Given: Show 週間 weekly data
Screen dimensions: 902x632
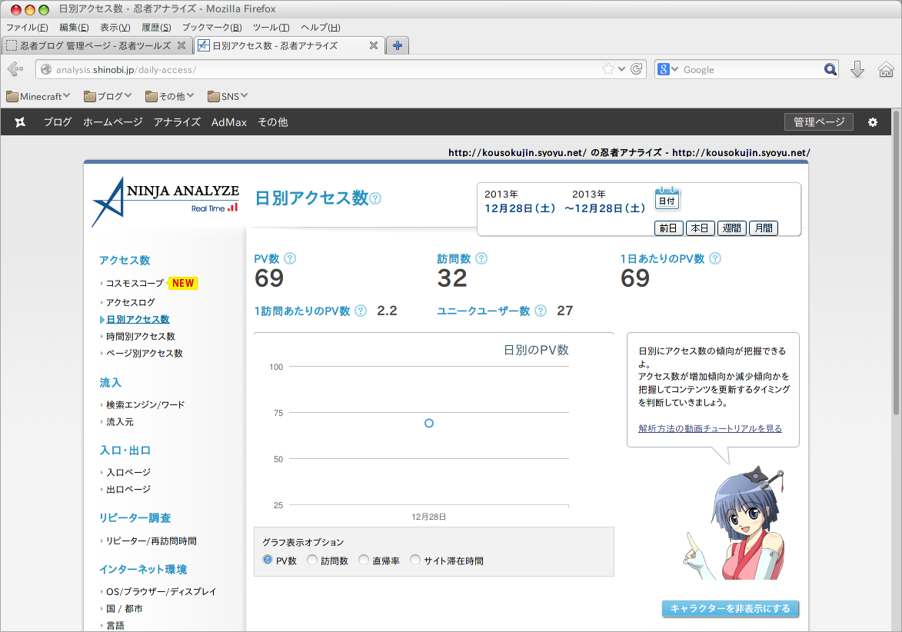Looking at the screenshot, I should tap(732, 228).
